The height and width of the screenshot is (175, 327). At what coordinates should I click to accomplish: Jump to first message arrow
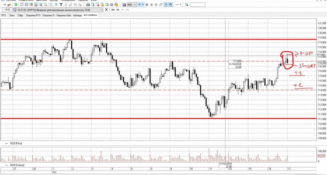pyautogui.click(x=113, y=10)
